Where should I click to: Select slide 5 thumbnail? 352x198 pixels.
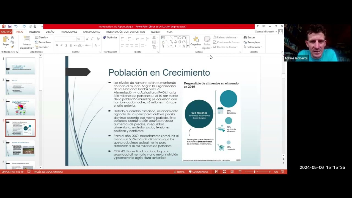coord(20,148)
